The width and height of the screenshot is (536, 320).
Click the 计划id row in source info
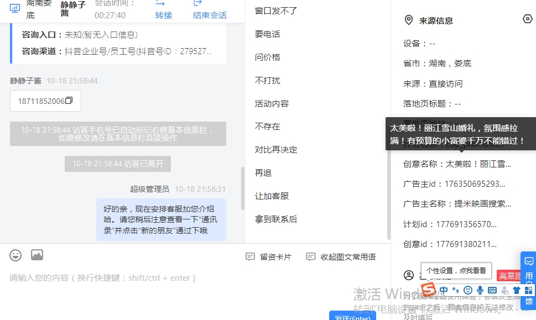450,224
